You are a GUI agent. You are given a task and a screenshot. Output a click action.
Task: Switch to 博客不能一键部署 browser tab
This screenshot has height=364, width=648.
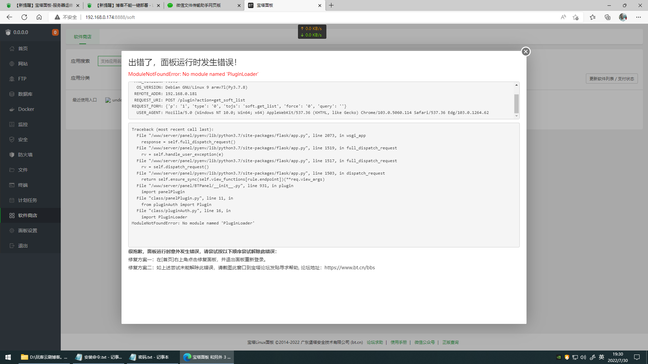click(x=123, y=5)
